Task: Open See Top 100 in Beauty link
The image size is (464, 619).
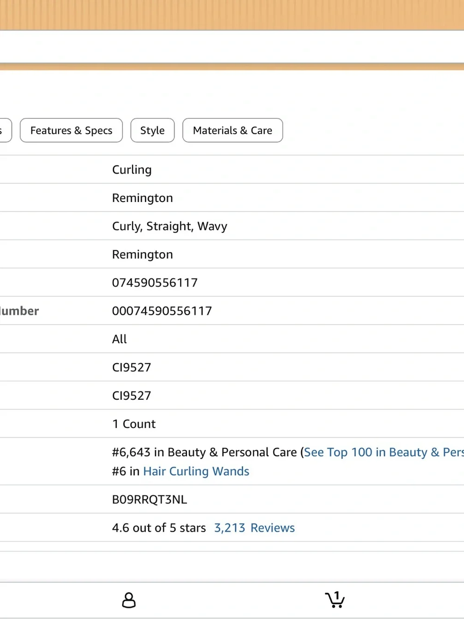Action: [x=384, y=452]
